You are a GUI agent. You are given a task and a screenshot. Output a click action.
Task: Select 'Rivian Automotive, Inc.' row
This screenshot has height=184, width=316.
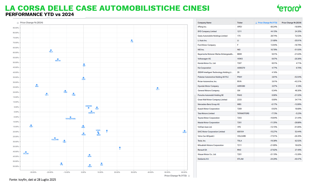point(249,82)
